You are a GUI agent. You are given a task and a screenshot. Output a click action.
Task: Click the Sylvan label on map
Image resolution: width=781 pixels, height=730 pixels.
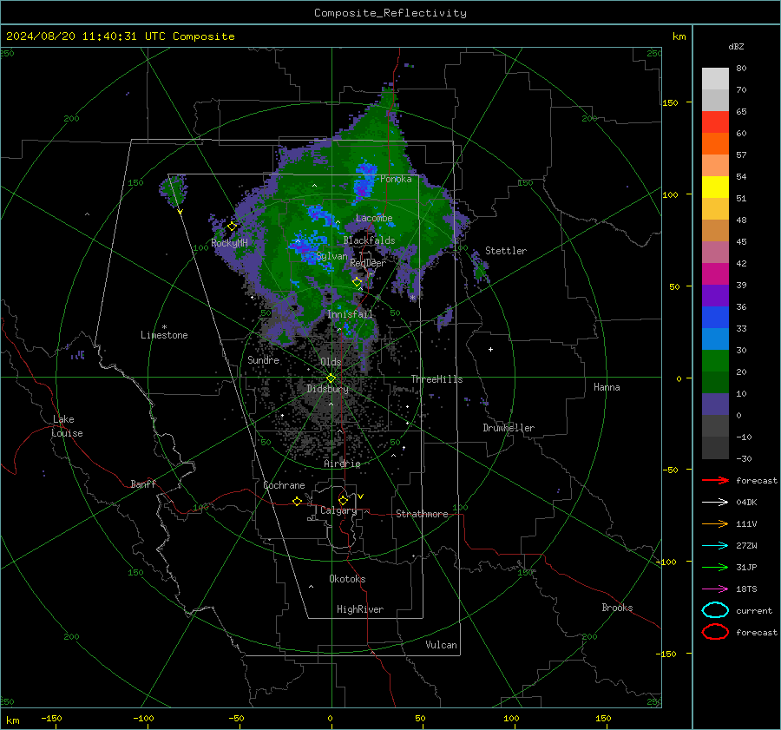[331, 256]
